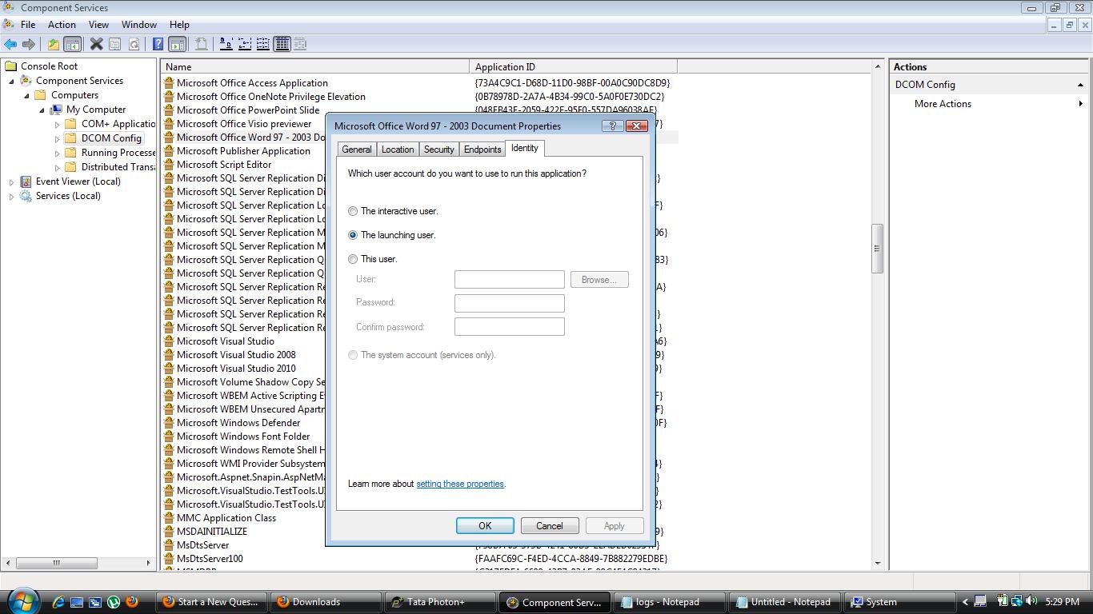Switch to logs - Notepad taskbar window
The image size is (1093, 614).
[670, 602]
